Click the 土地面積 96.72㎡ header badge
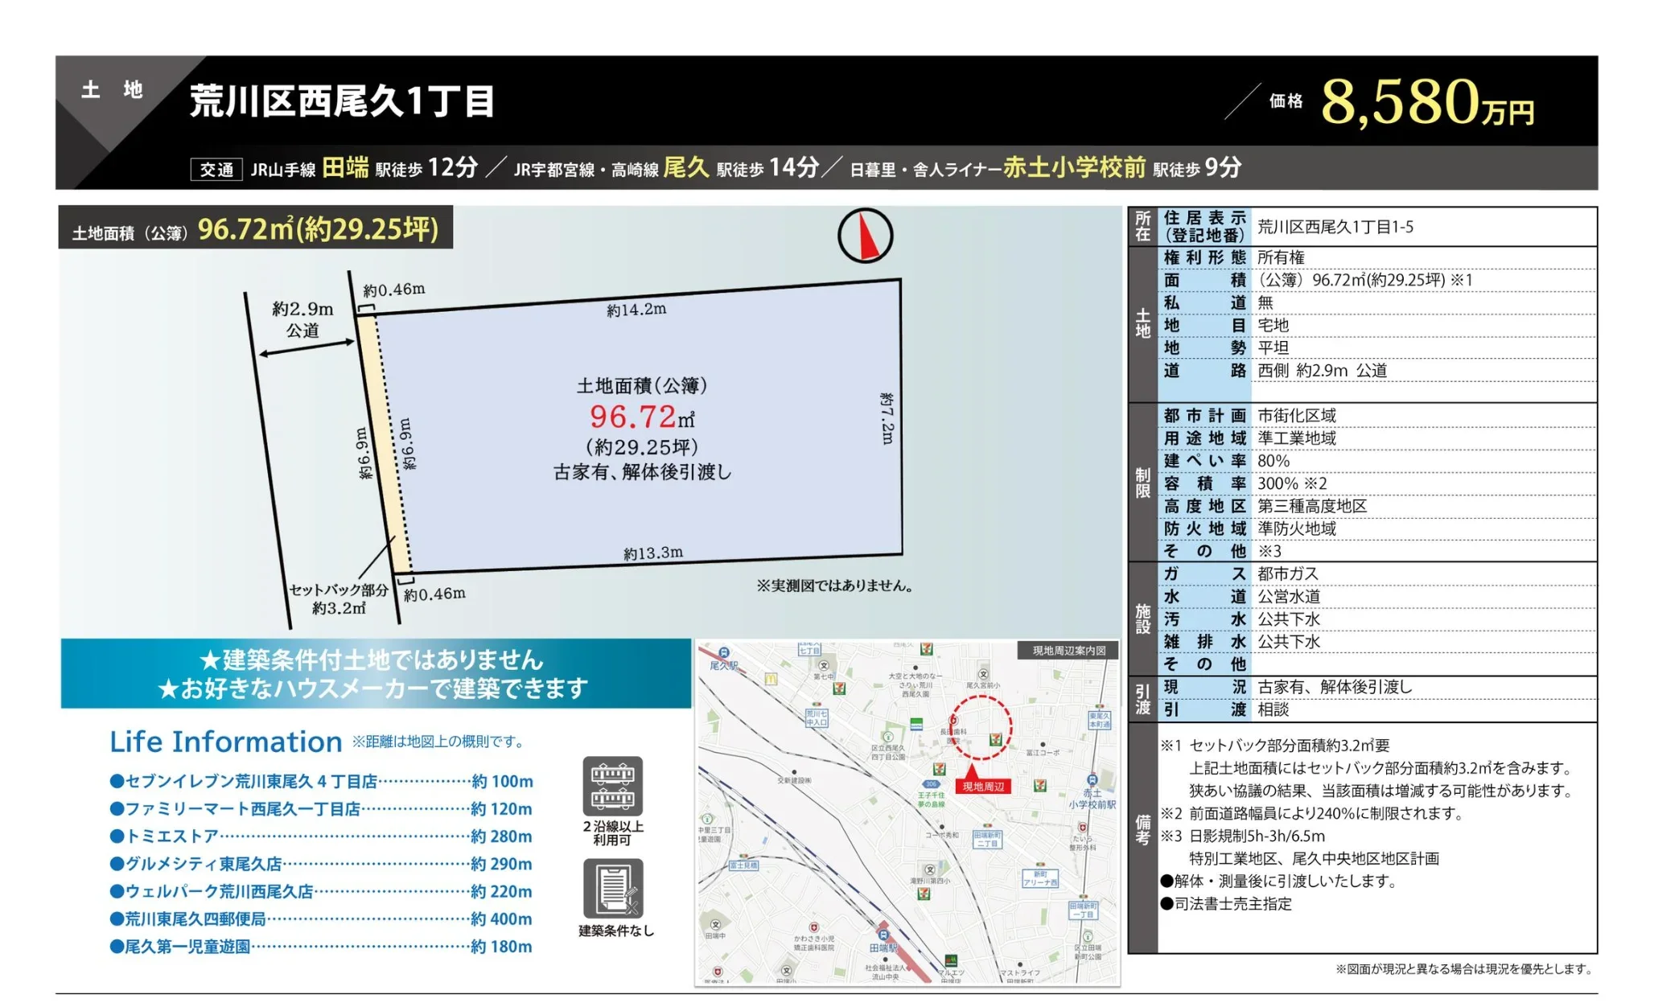 tap(255, 228)
